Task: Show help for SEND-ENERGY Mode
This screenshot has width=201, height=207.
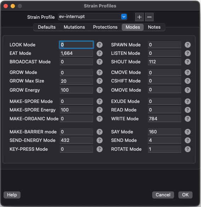Action: (x=99, y=140)
